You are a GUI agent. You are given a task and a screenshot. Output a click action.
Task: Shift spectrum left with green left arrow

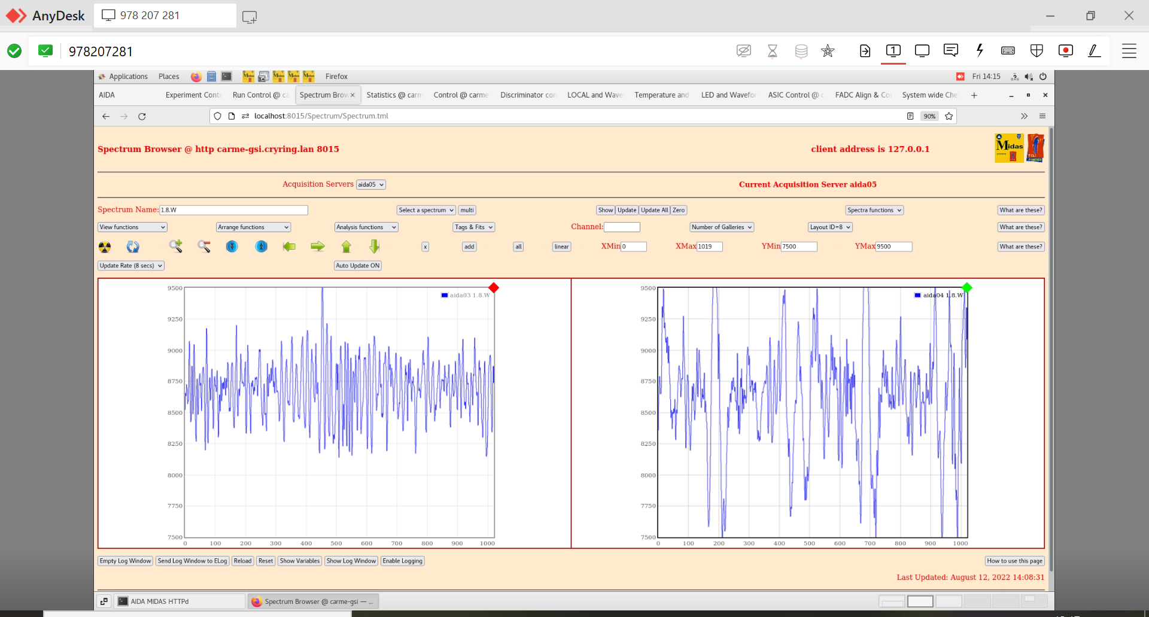coord(289,247)
